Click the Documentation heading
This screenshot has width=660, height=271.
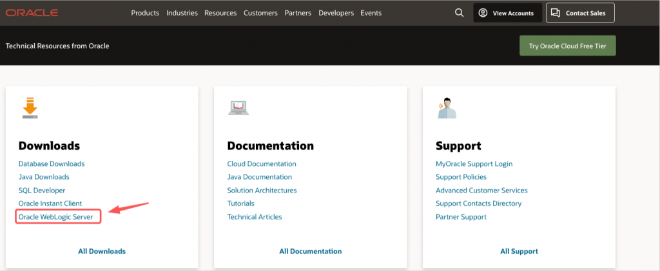pos(271,145)
